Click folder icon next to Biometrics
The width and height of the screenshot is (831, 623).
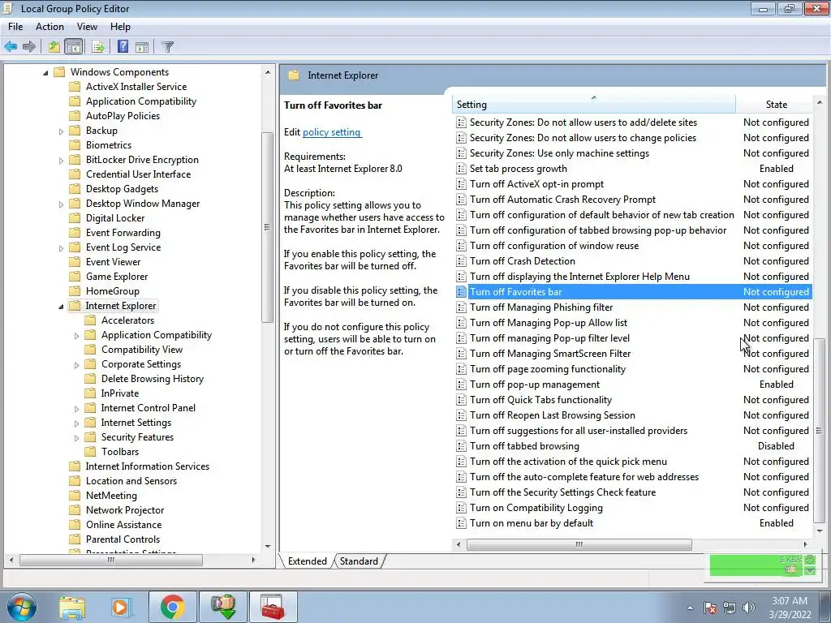(x=75, y=144)
